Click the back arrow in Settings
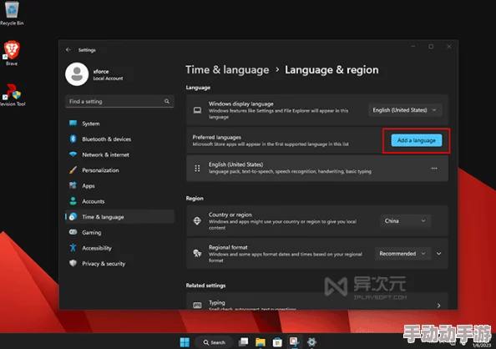 pyautogui.click(x=68, y=49)
